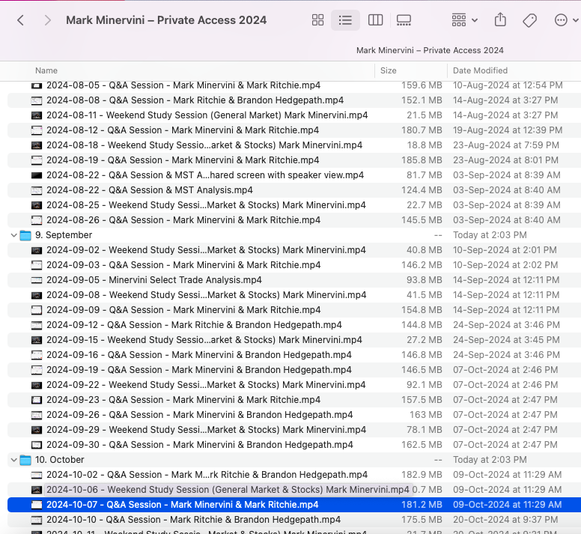Collapse the 9. September folder
Image resolution: width=581 pixels, height=534 pixels.
(14, 235)
